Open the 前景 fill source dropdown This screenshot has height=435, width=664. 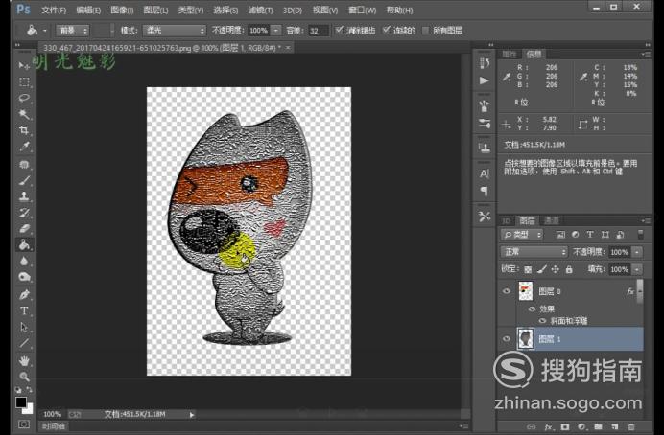tap(73, 31)
